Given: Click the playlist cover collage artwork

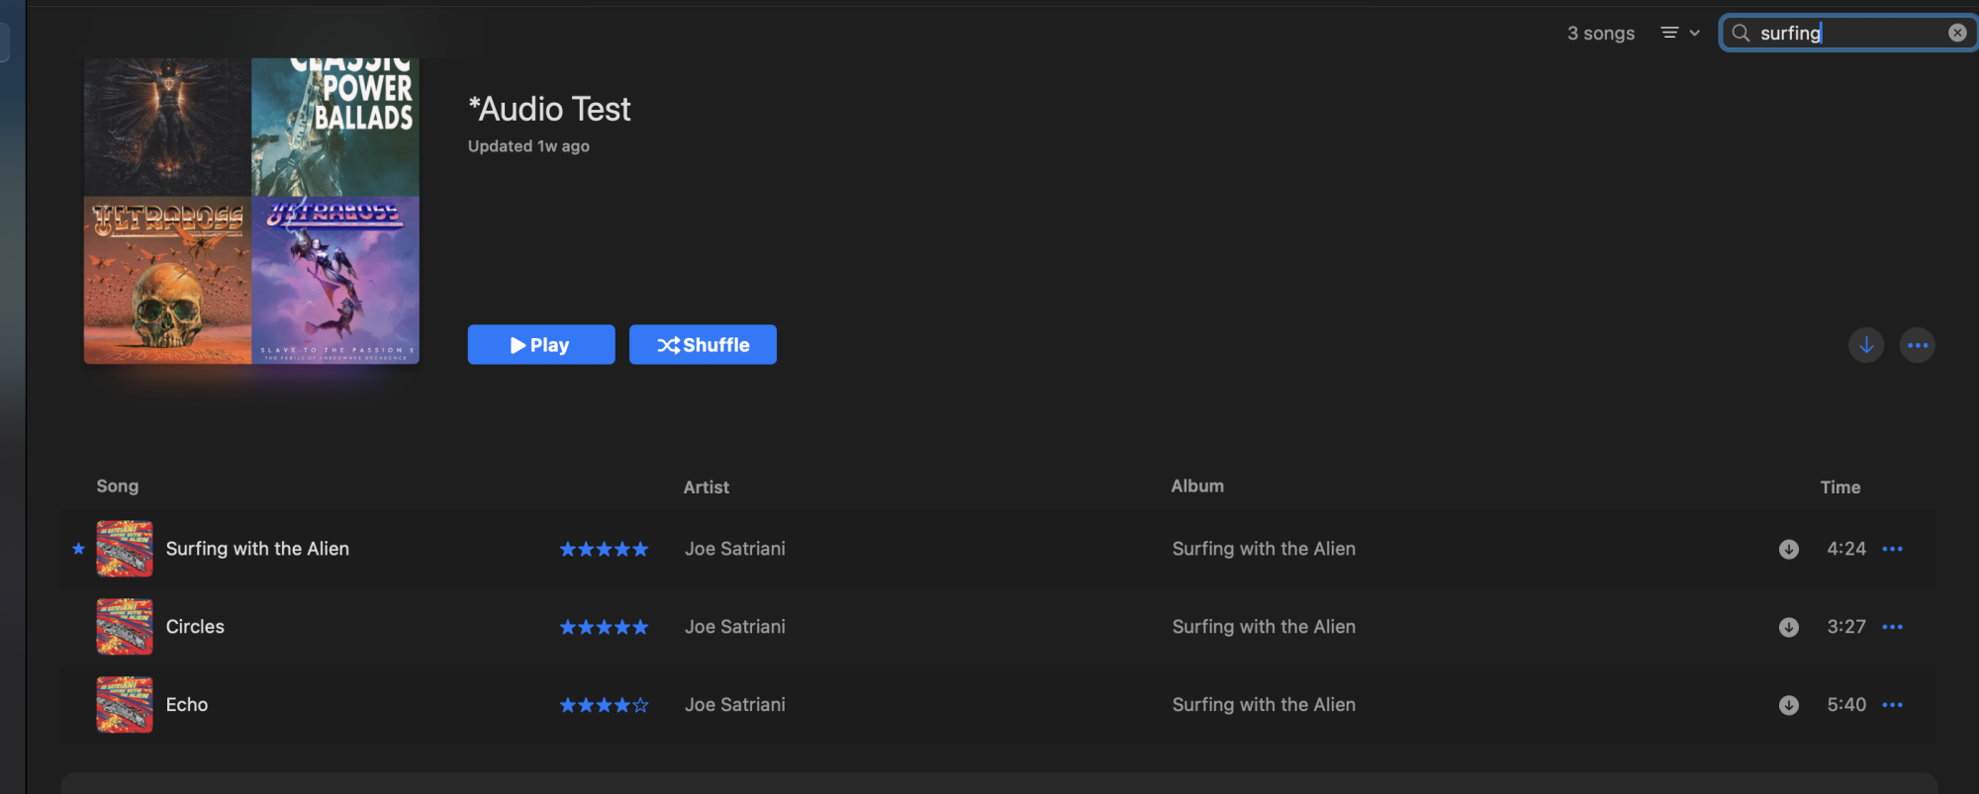Looking at the screenshot, I should pos(251,211).
